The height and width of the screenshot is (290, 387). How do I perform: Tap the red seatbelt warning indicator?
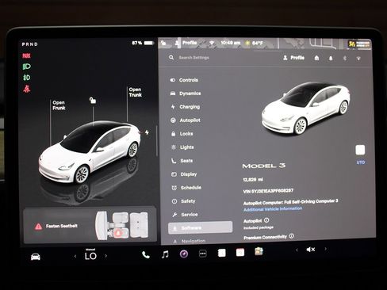(x=26, y=89)
